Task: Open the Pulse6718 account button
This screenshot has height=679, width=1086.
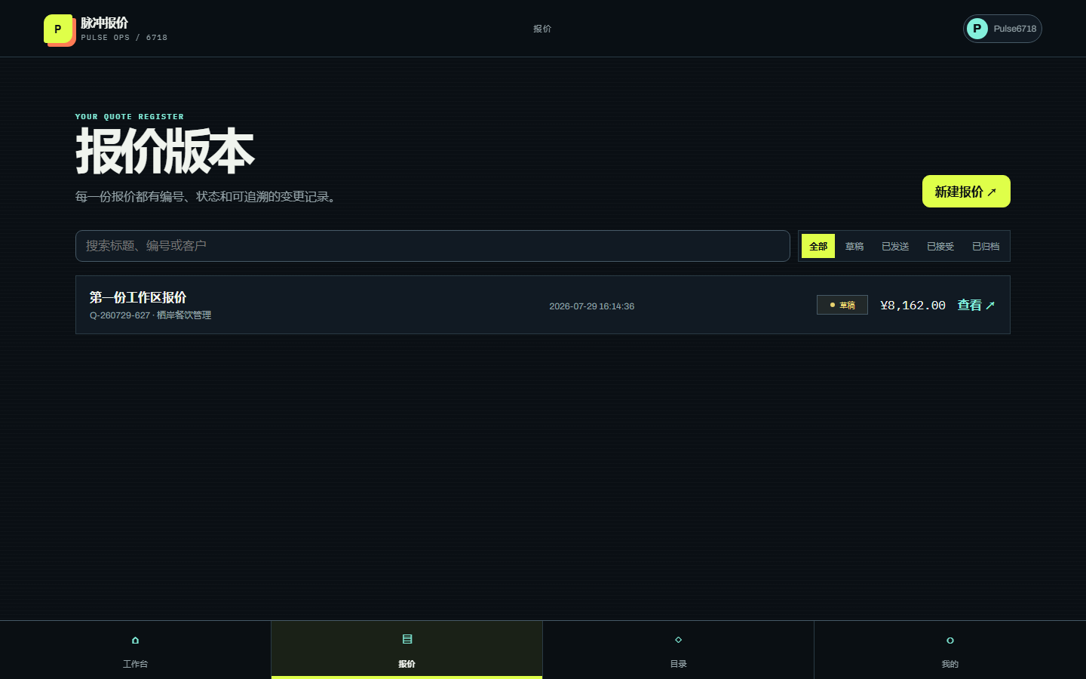Action: pos(1002,29)
